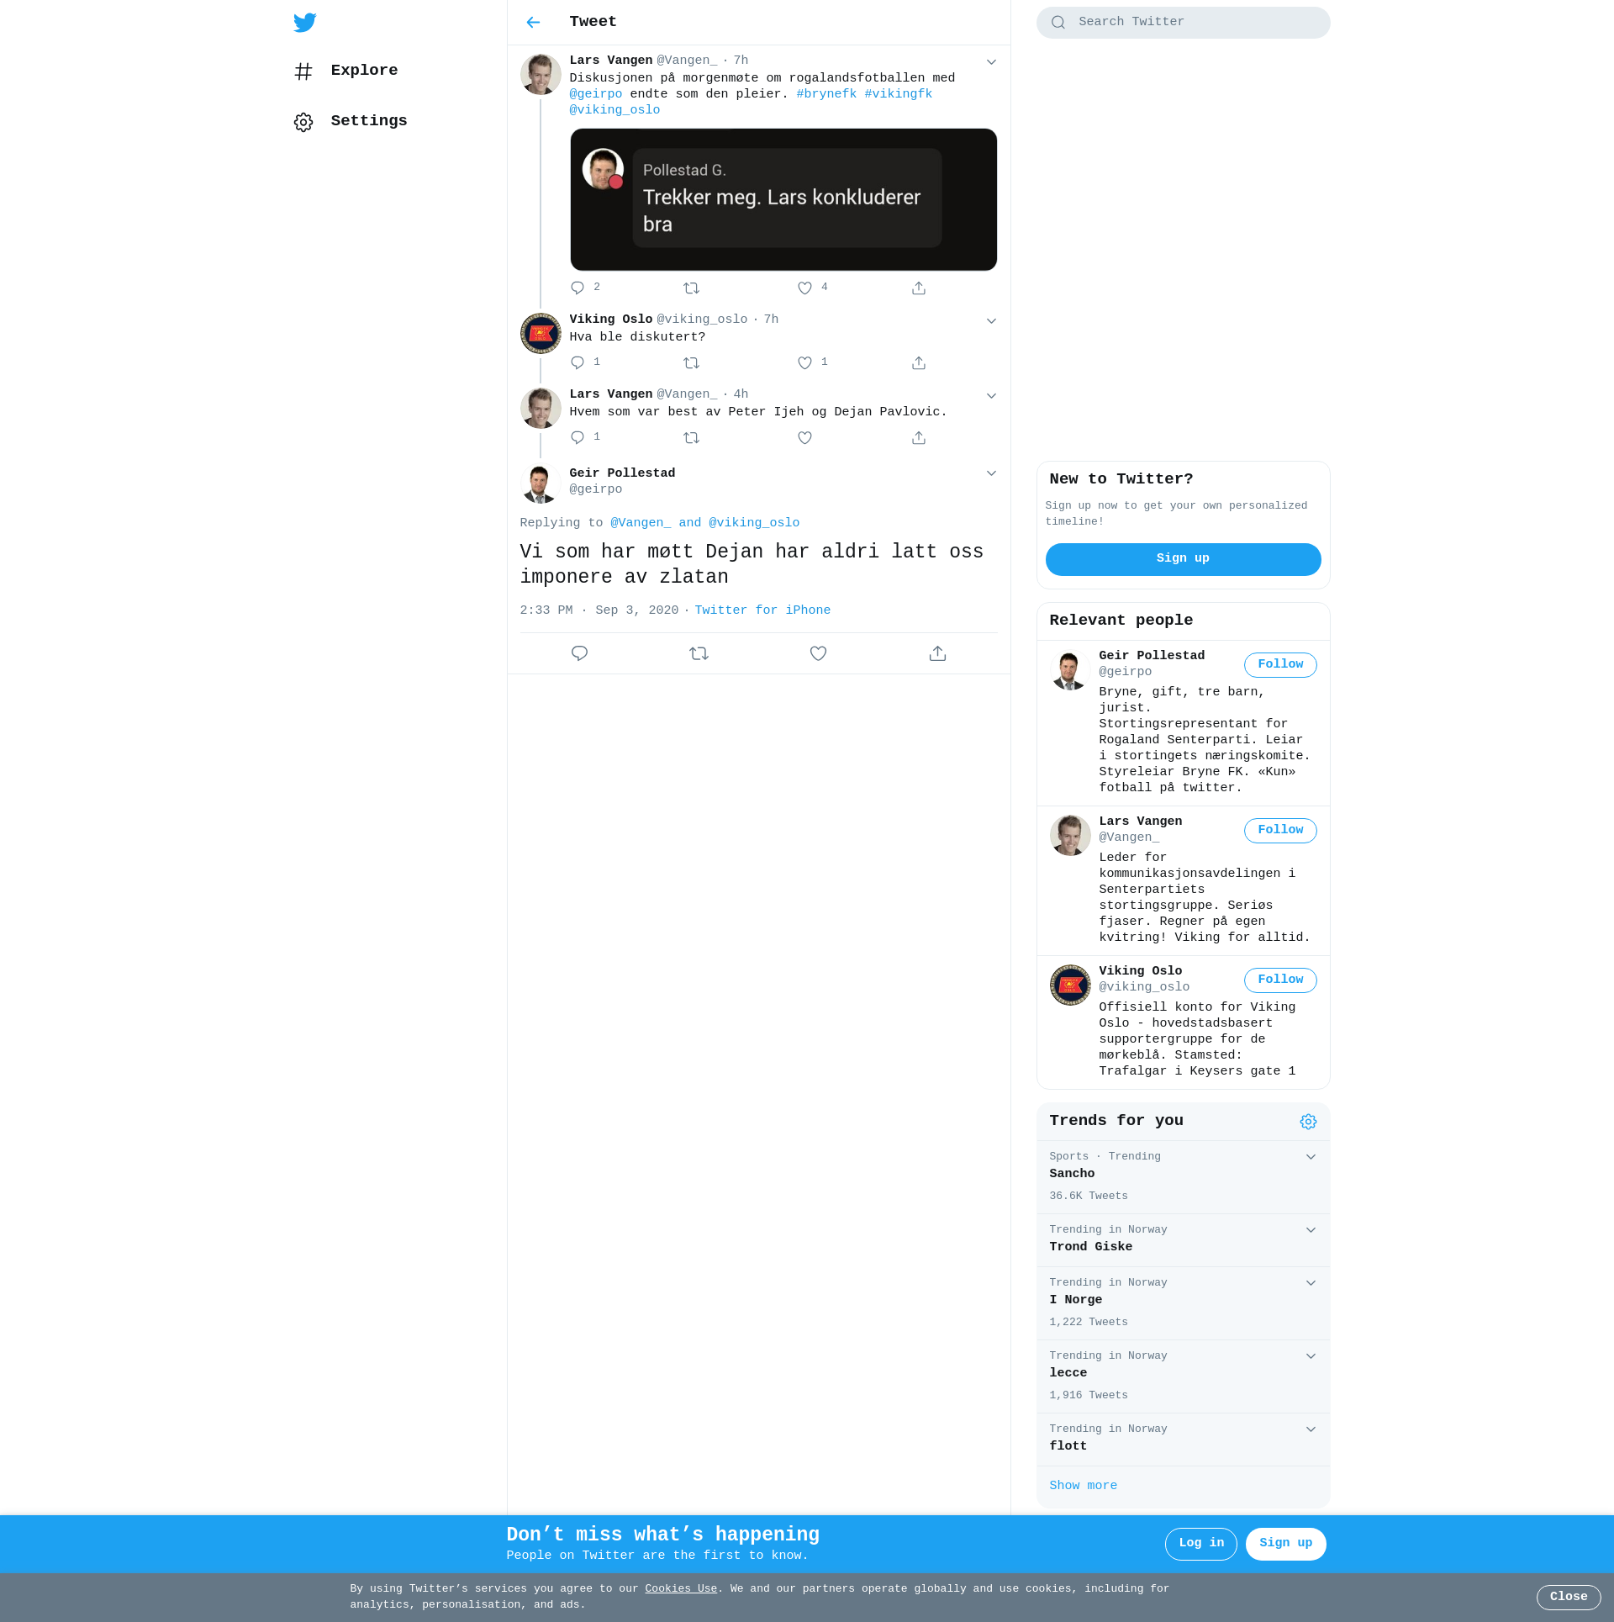Expand options on Lars Vangen's 4h tweet

[991, 395]
